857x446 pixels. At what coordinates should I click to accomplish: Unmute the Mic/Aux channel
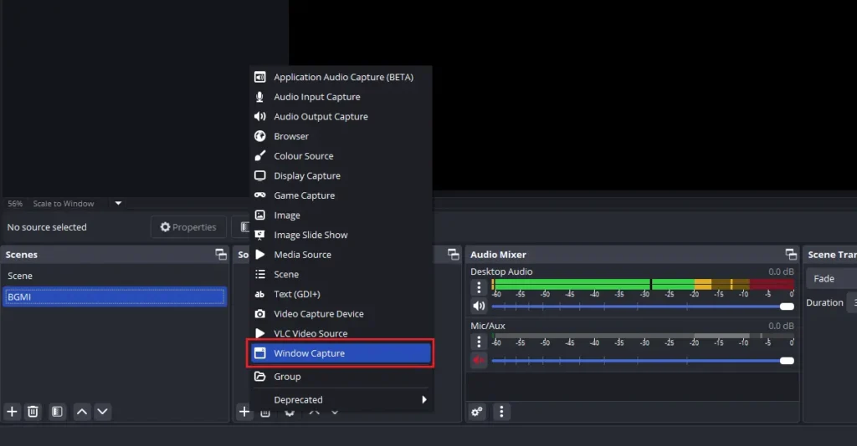[x=479, y=360]
